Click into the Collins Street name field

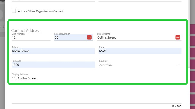pos(135,38)
